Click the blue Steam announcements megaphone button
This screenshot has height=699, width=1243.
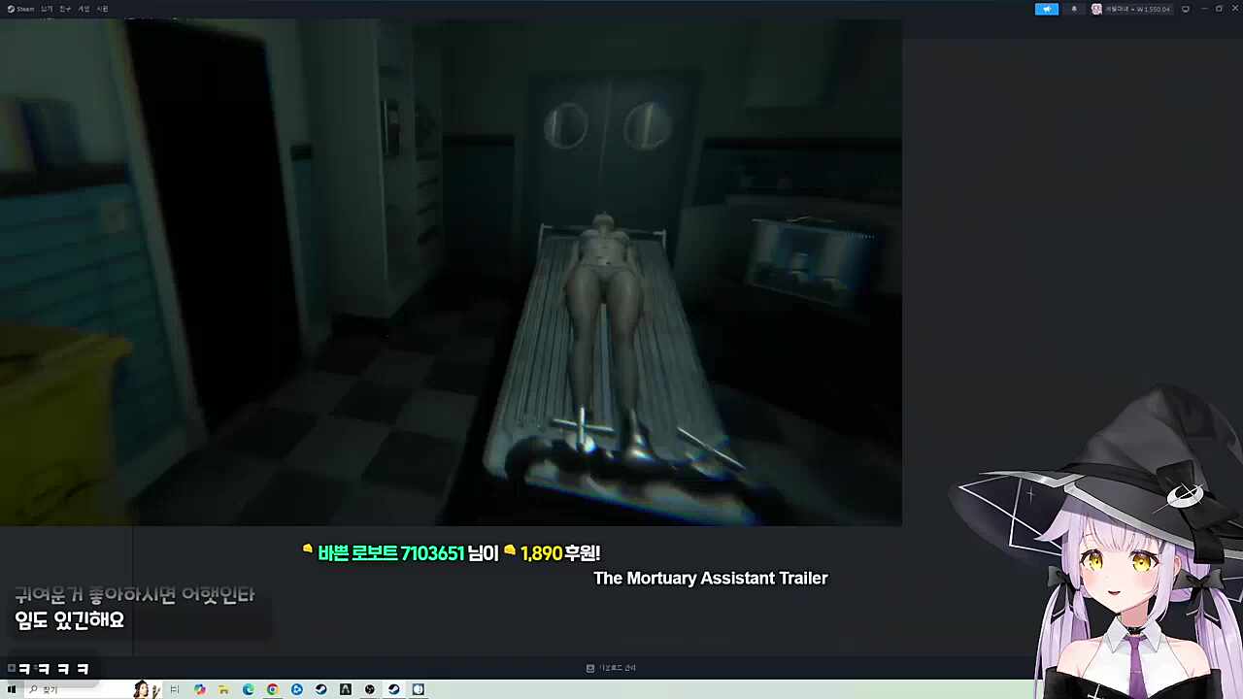(1047, 9)
